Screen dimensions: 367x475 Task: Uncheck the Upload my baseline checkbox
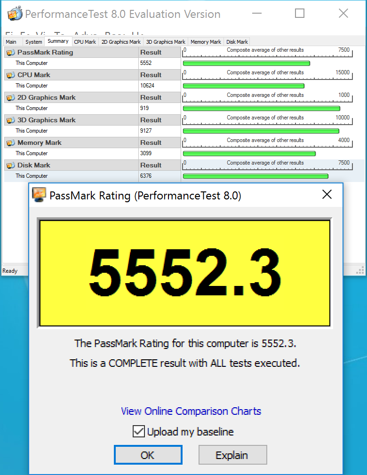(138, 431)
